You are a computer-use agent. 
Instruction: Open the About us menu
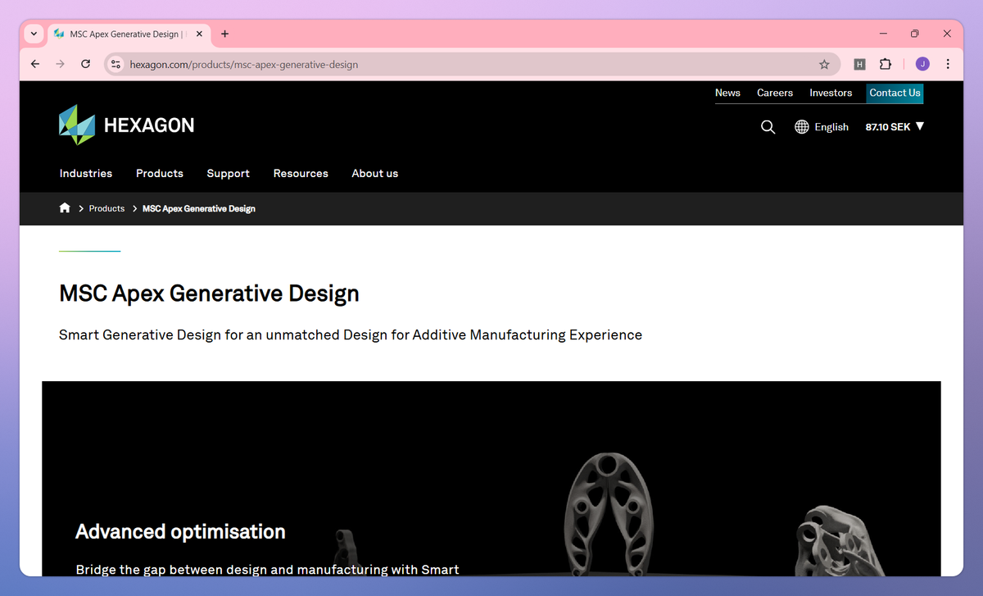click(x=375, y=173)
